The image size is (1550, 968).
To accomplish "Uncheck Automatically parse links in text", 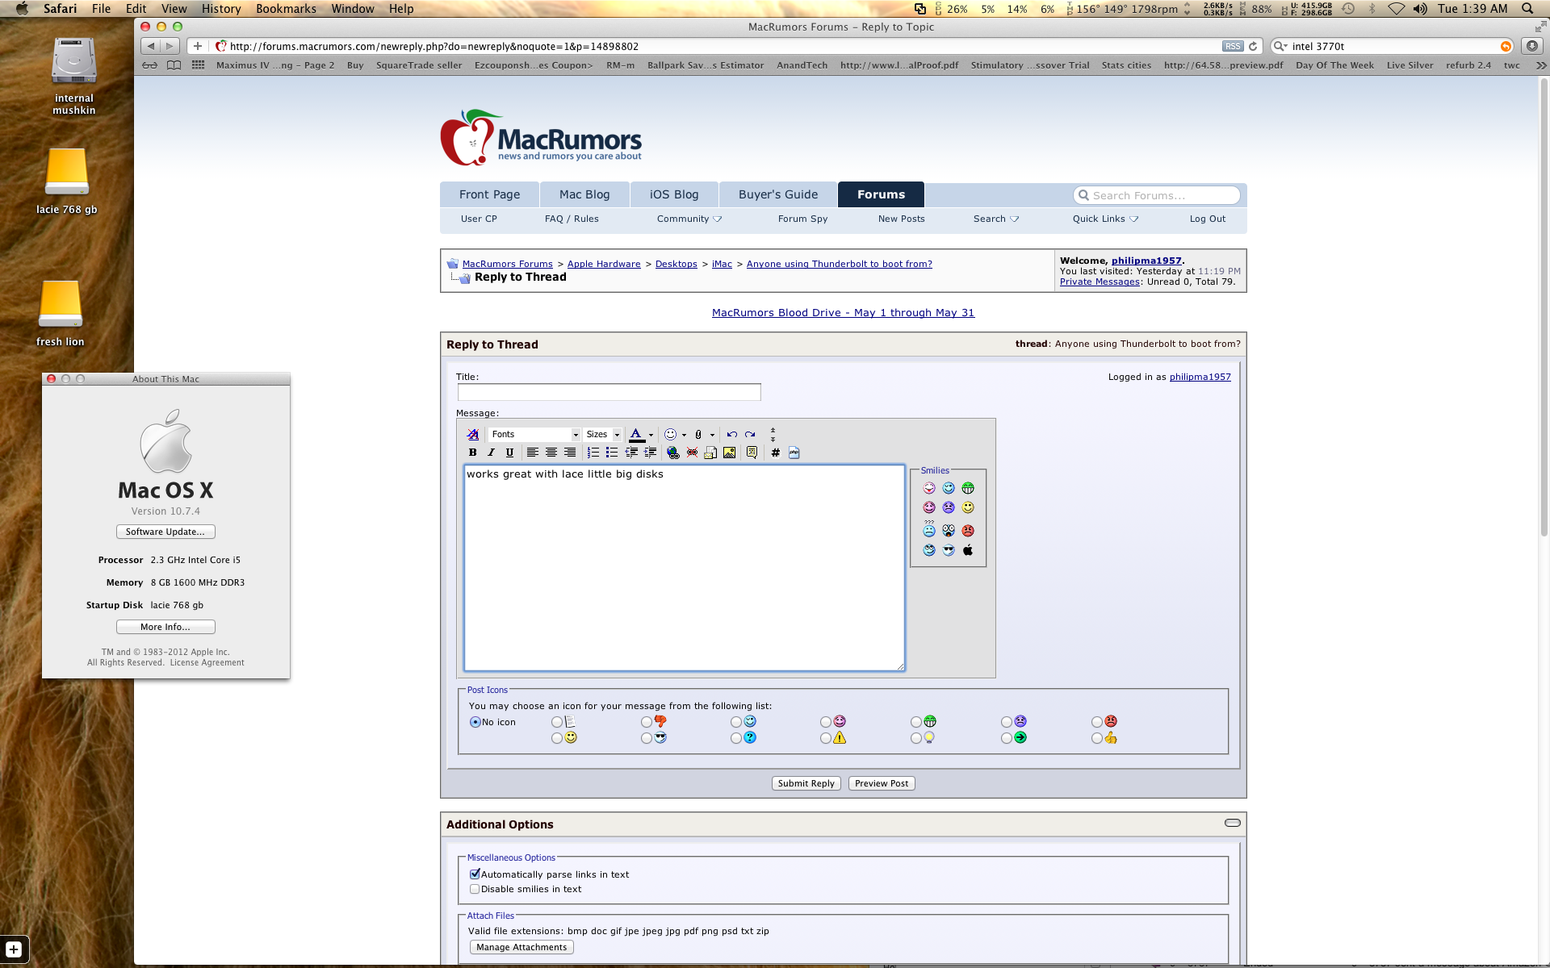I will [x=475, y=874].
